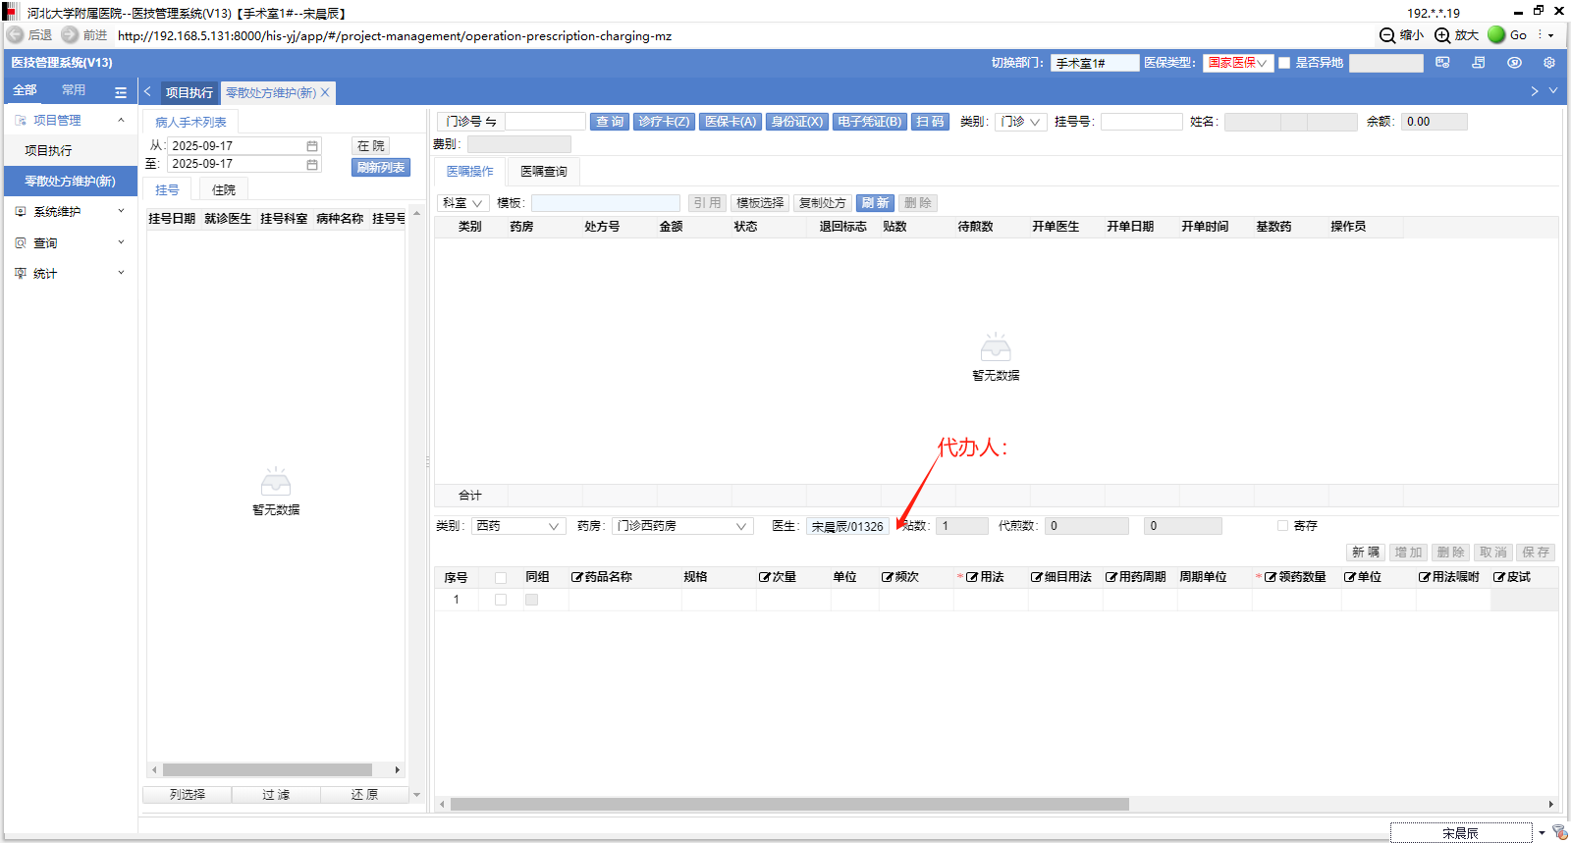Click the 刷新列表 button
This screenshot has width=1571, height=843.
pos(381,168)
